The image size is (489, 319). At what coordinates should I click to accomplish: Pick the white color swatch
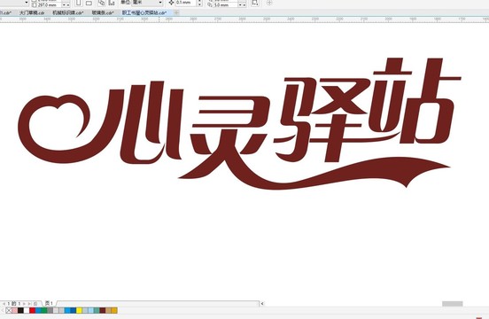pos(27,310)
